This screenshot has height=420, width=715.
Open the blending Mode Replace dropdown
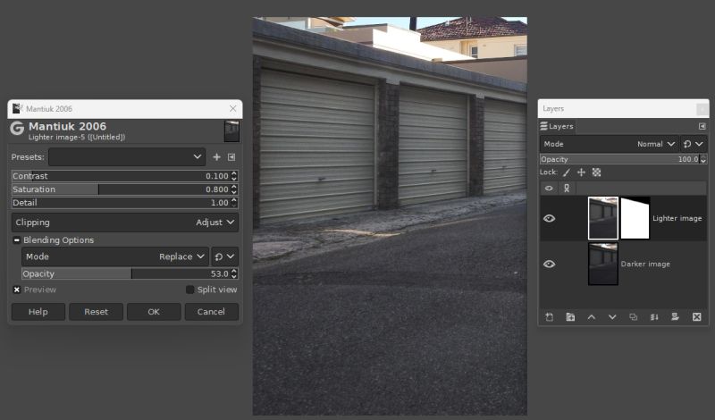115,256
